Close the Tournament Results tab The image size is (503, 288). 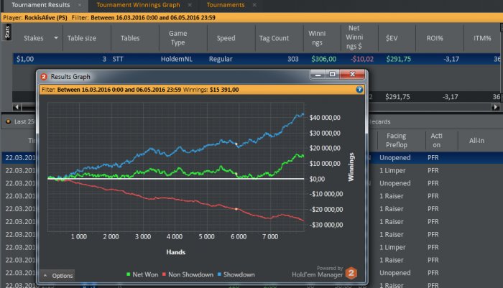pos(80,5)
